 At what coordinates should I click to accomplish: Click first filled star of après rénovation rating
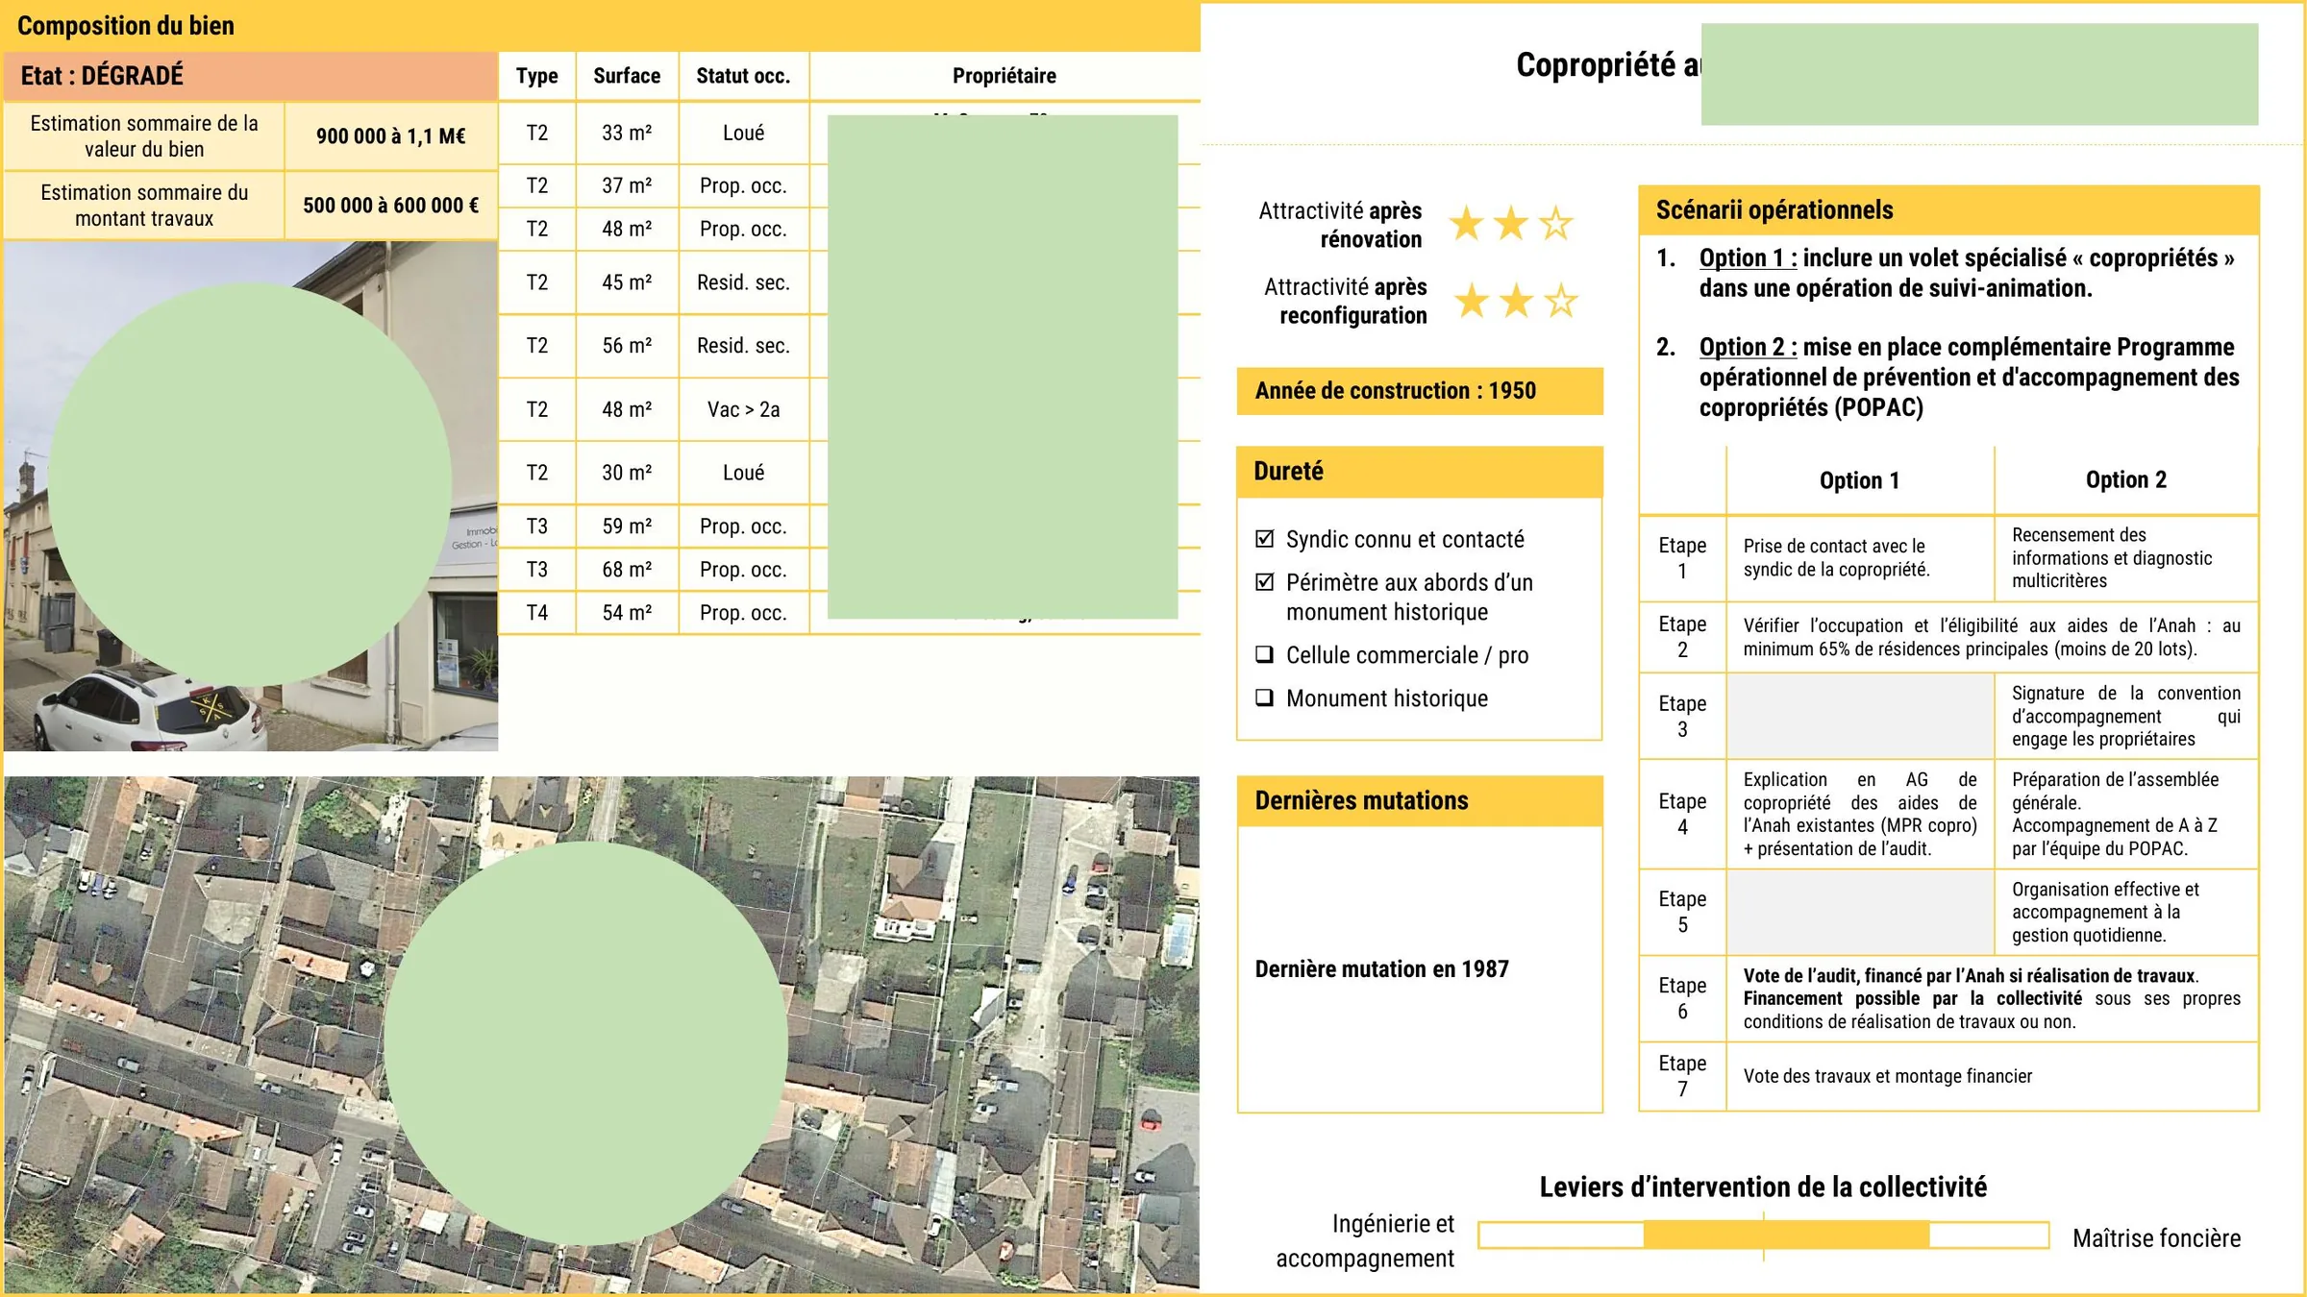coord(1467,224)
